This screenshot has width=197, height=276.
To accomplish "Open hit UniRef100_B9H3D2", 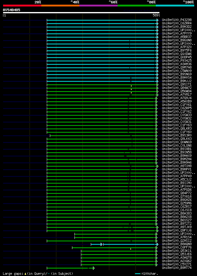I will click(x=177, y=27).
